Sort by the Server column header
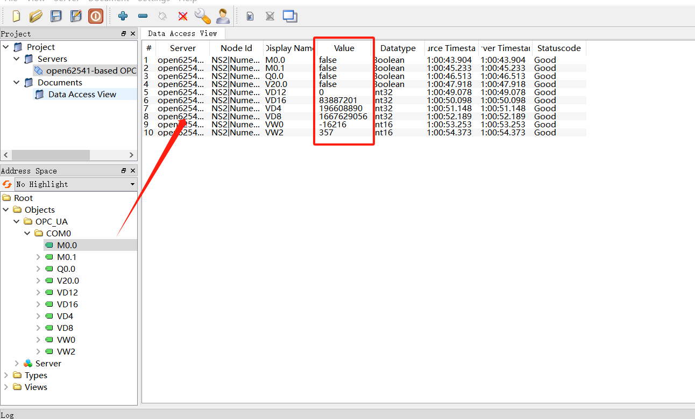 183,48
